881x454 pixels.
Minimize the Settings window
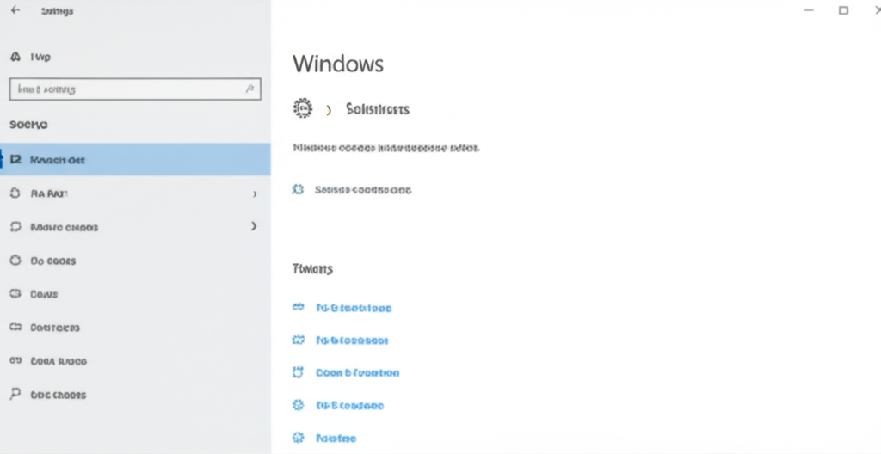pos(809,10)
